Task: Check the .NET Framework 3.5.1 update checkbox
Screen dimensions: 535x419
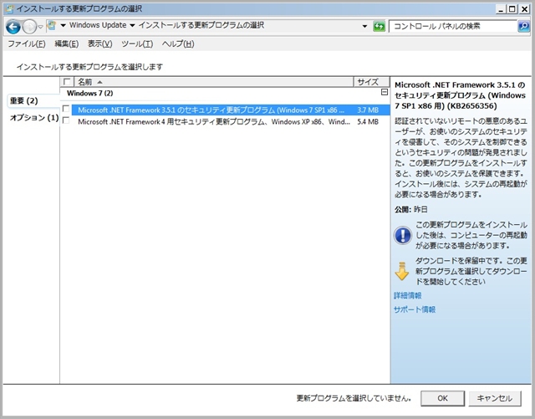Action: [x=66, y=109]
